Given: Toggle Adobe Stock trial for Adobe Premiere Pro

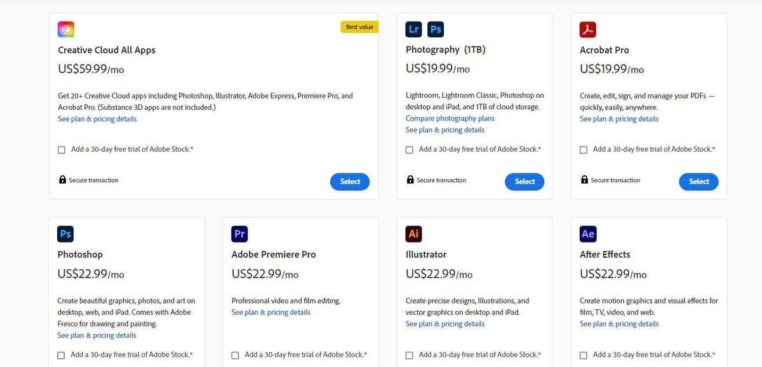Looking at the screenshot, I should pos(236,356).
